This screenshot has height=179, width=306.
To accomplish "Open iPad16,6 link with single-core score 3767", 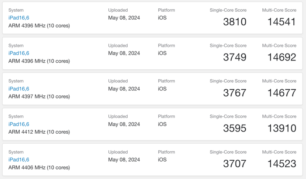I will [19, 89].
